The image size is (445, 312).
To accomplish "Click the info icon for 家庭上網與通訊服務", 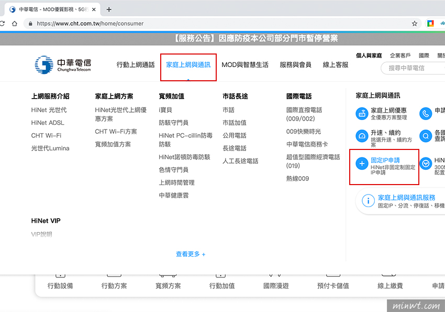I will pyautogui.click(x=368, y=201).
